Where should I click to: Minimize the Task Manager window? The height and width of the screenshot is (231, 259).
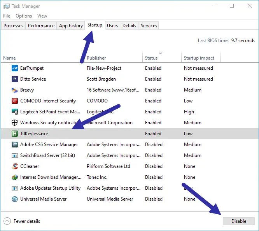coord(214,6)
